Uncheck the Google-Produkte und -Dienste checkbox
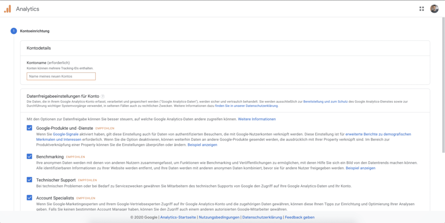This screenshot has height=223, width=445. [x=30, y=128]
